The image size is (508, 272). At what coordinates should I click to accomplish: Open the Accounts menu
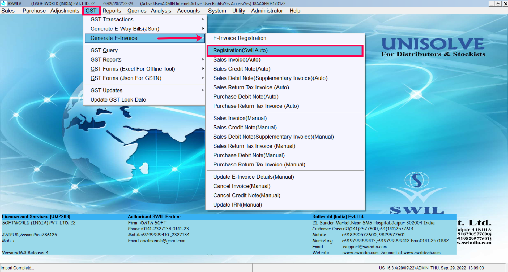coord(188,11)
